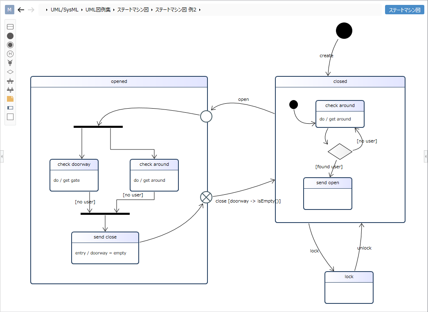The image size is (428, 312).
Task: Go back with the left arrow
Action: (x=21, y=10)
